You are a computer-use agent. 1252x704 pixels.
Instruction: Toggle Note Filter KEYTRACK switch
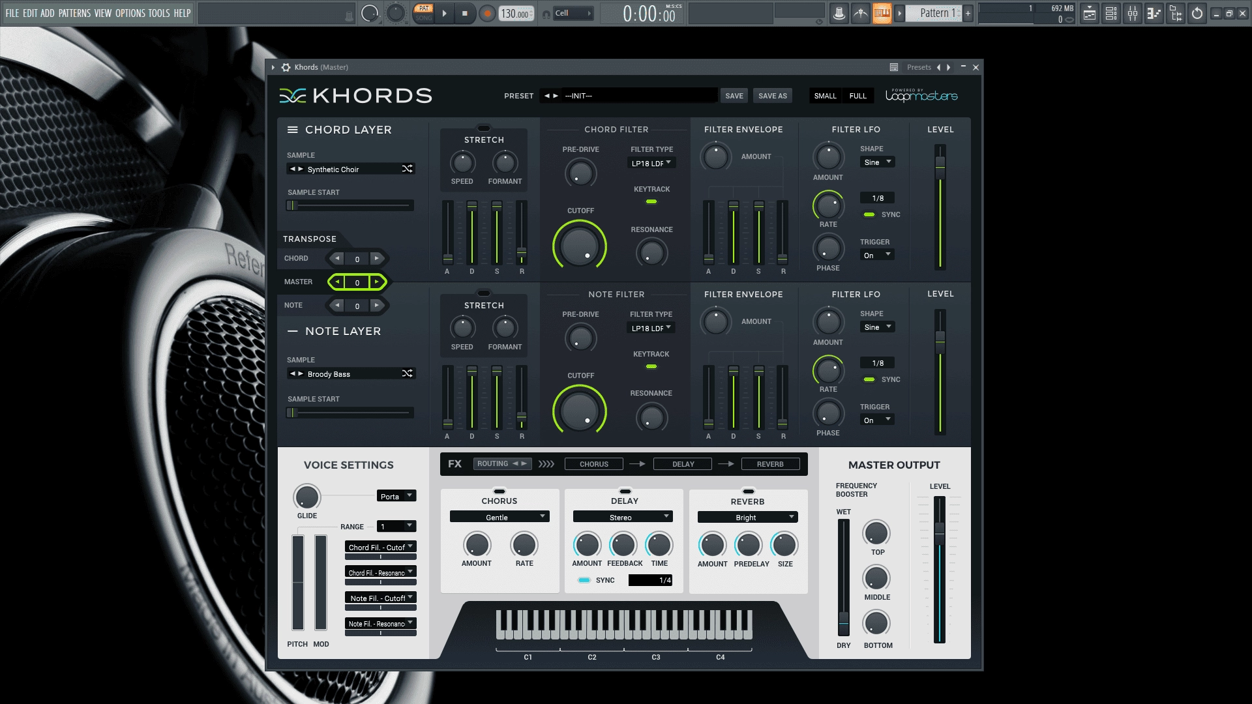651,367
